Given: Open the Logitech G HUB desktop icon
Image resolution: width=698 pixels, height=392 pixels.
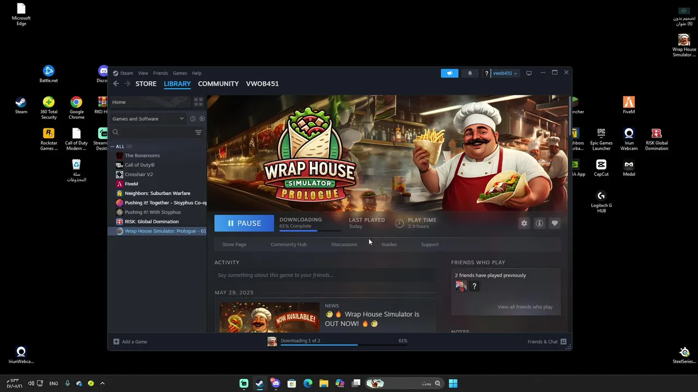Looking at the screenshot, I should click(601, 202).
